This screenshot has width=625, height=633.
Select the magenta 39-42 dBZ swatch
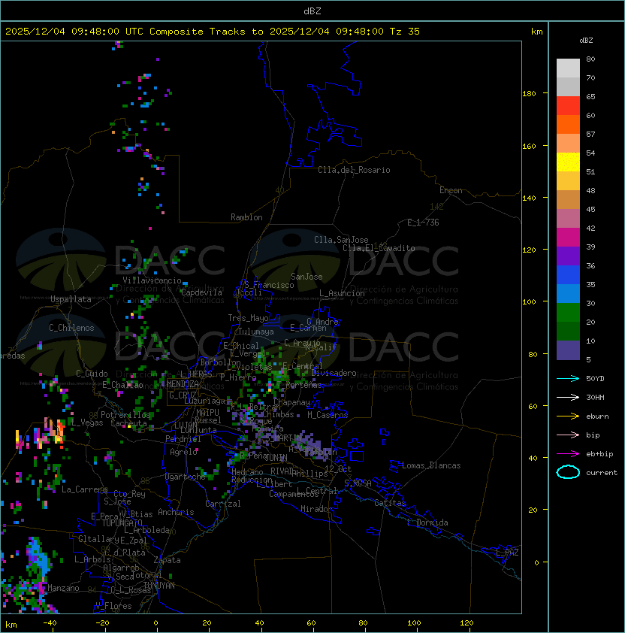point(568,238)
